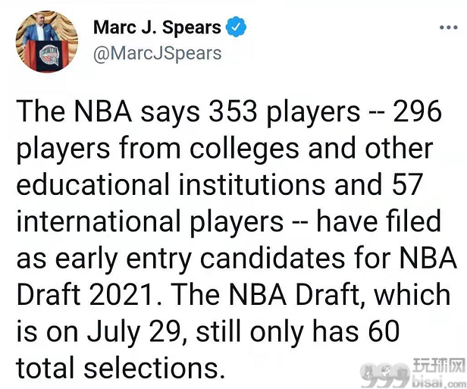Click the number 296 in the tweet

(x=417, y=111)
